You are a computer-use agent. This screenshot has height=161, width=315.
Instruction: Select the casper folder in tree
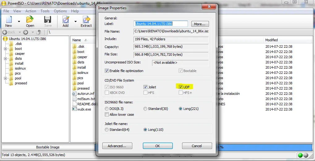click(20, 54)
